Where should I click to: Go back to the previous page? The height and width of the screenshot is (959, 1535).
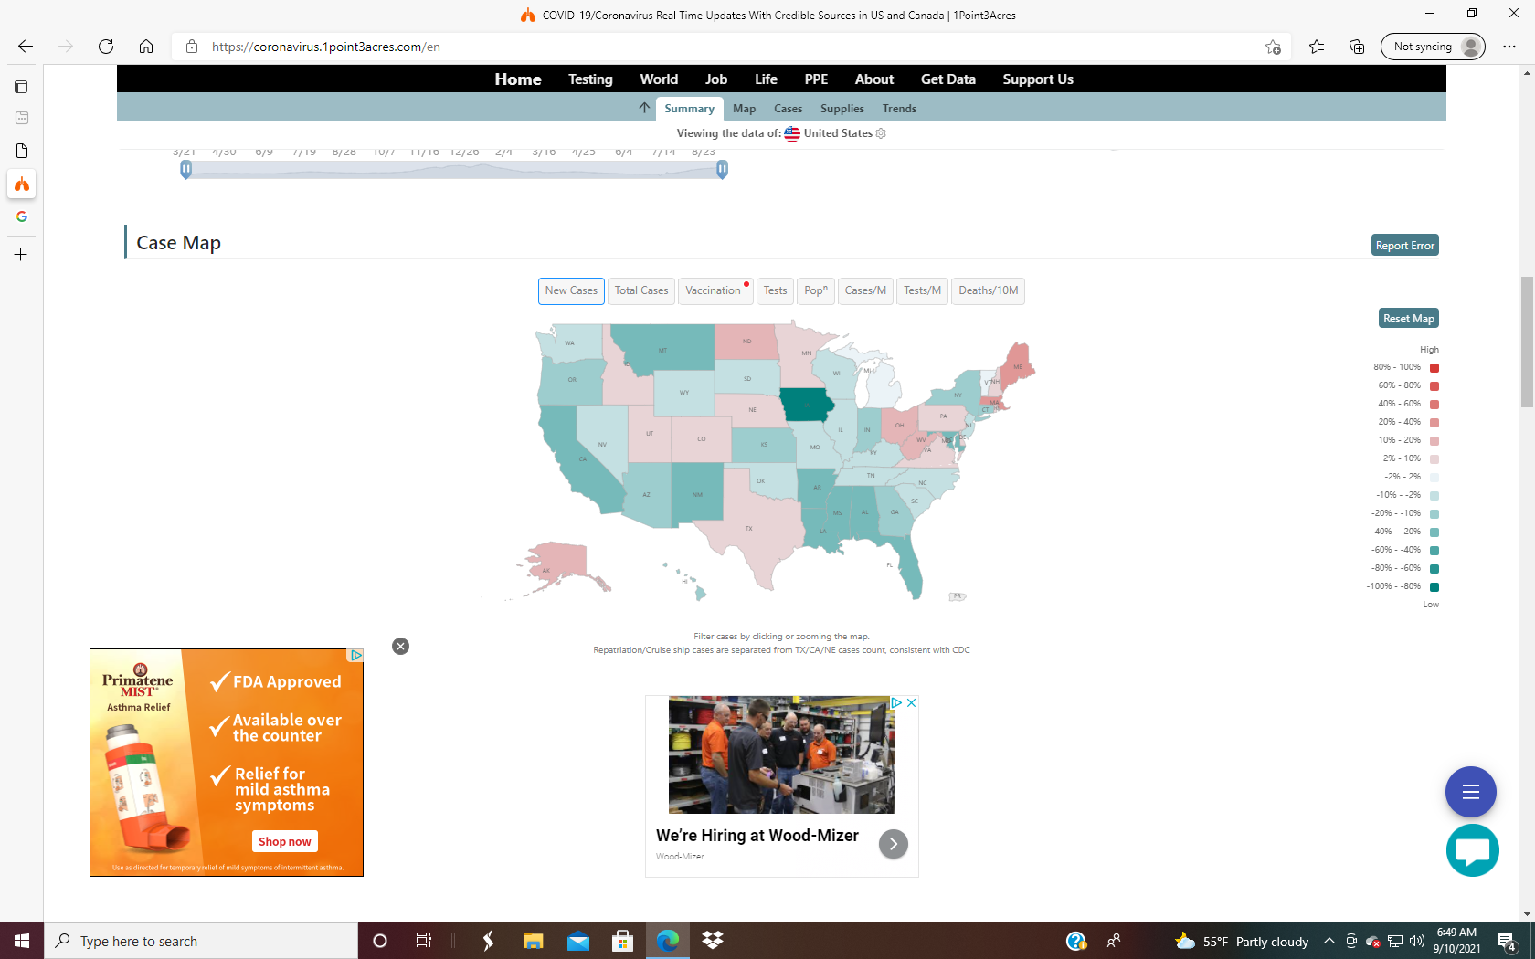tap(26, 47)
